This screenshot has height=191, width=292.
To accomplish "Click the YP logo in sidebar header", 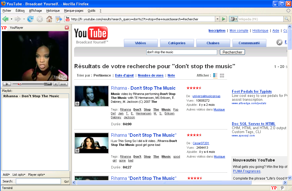I will tap(4, 28).
